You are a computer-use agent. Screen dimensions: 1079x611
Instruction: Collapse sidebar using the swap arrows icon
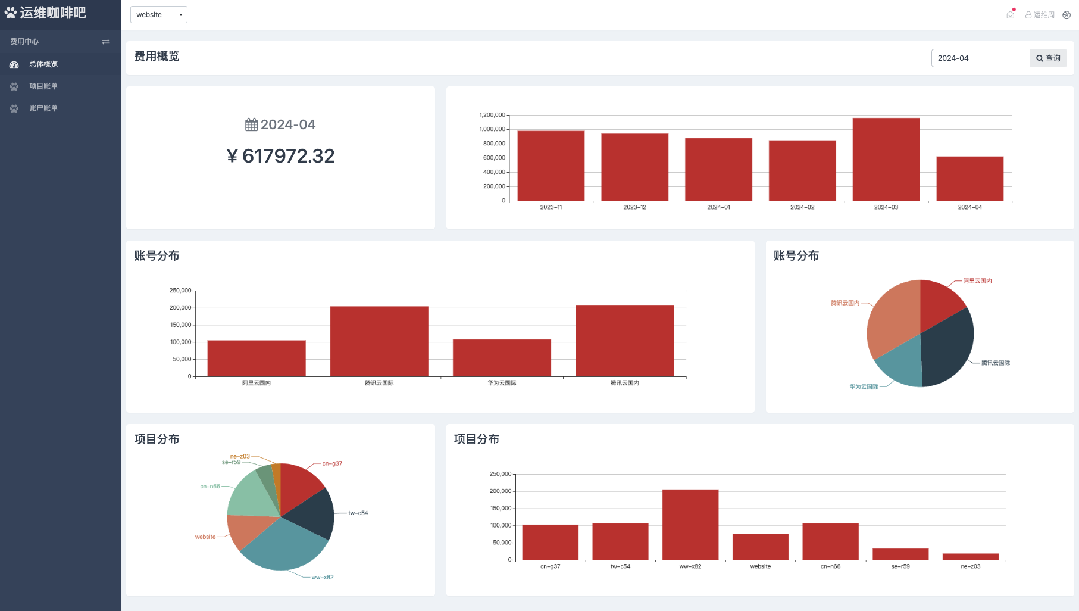pos(105,42)
